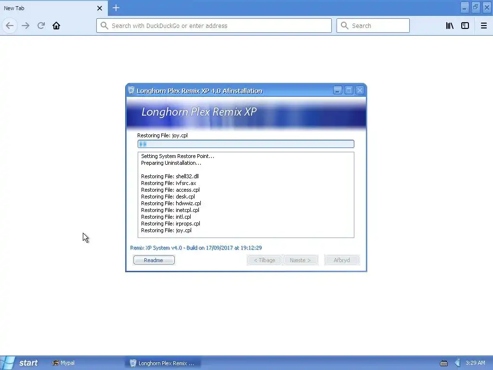Click status label above progress bar

tap(162, 135)
